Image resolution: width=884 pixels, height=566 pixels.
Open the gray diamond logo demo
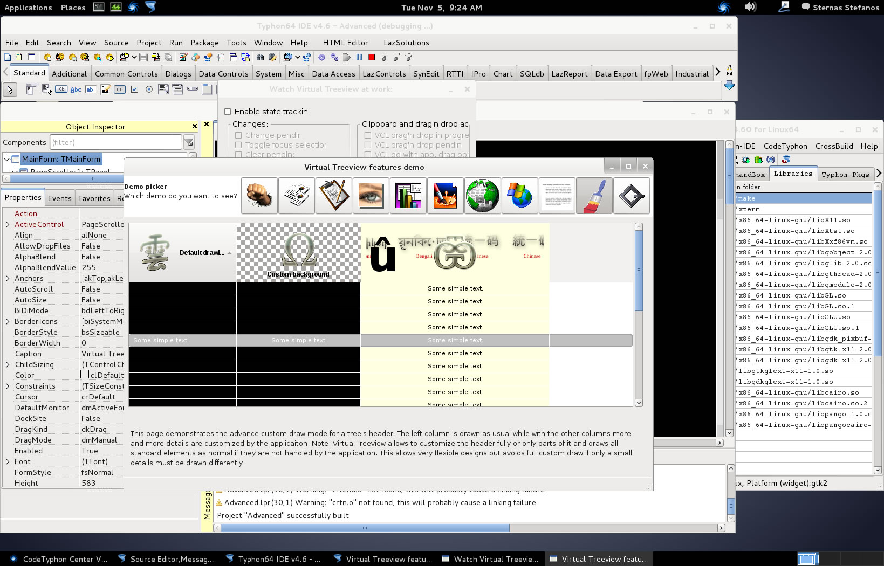(632, 196)
